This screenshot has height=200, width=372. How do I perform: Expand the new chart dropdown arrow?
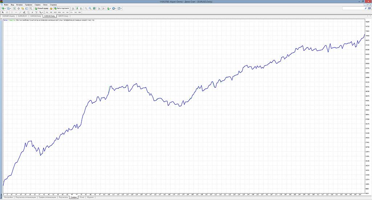pyautogui.click(x=5, y=9)
